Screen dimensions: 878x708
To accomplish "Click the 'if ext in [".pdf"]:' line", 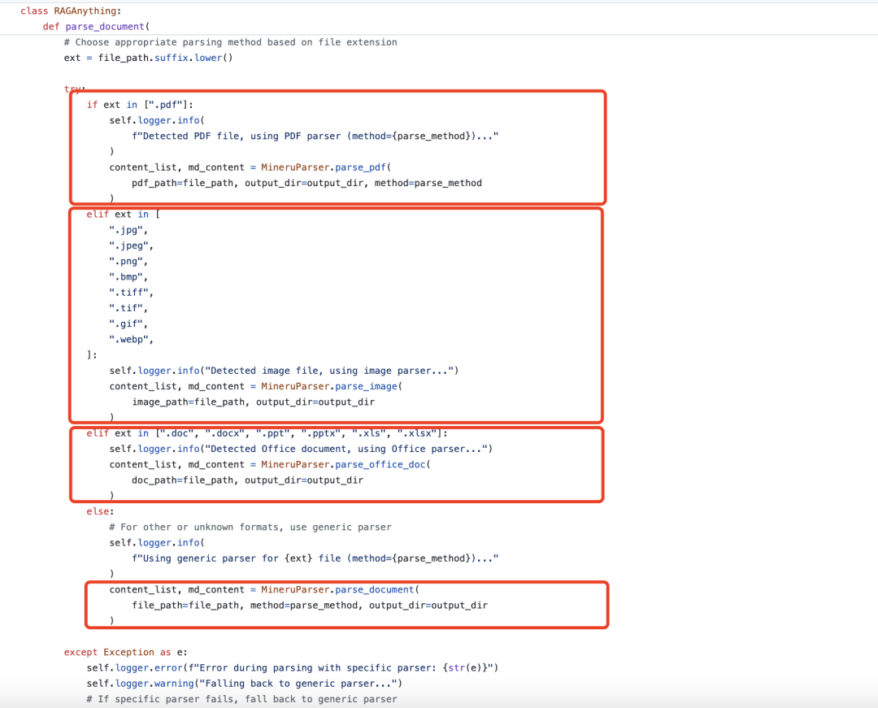I will coord(140,105).
